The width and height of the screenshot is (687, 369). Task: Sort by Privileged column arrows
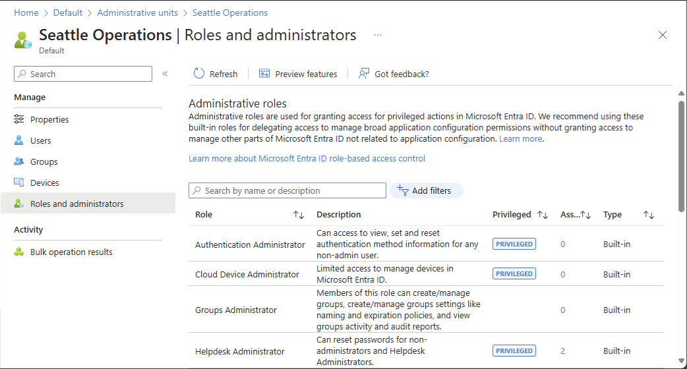(x=543, y=215)
